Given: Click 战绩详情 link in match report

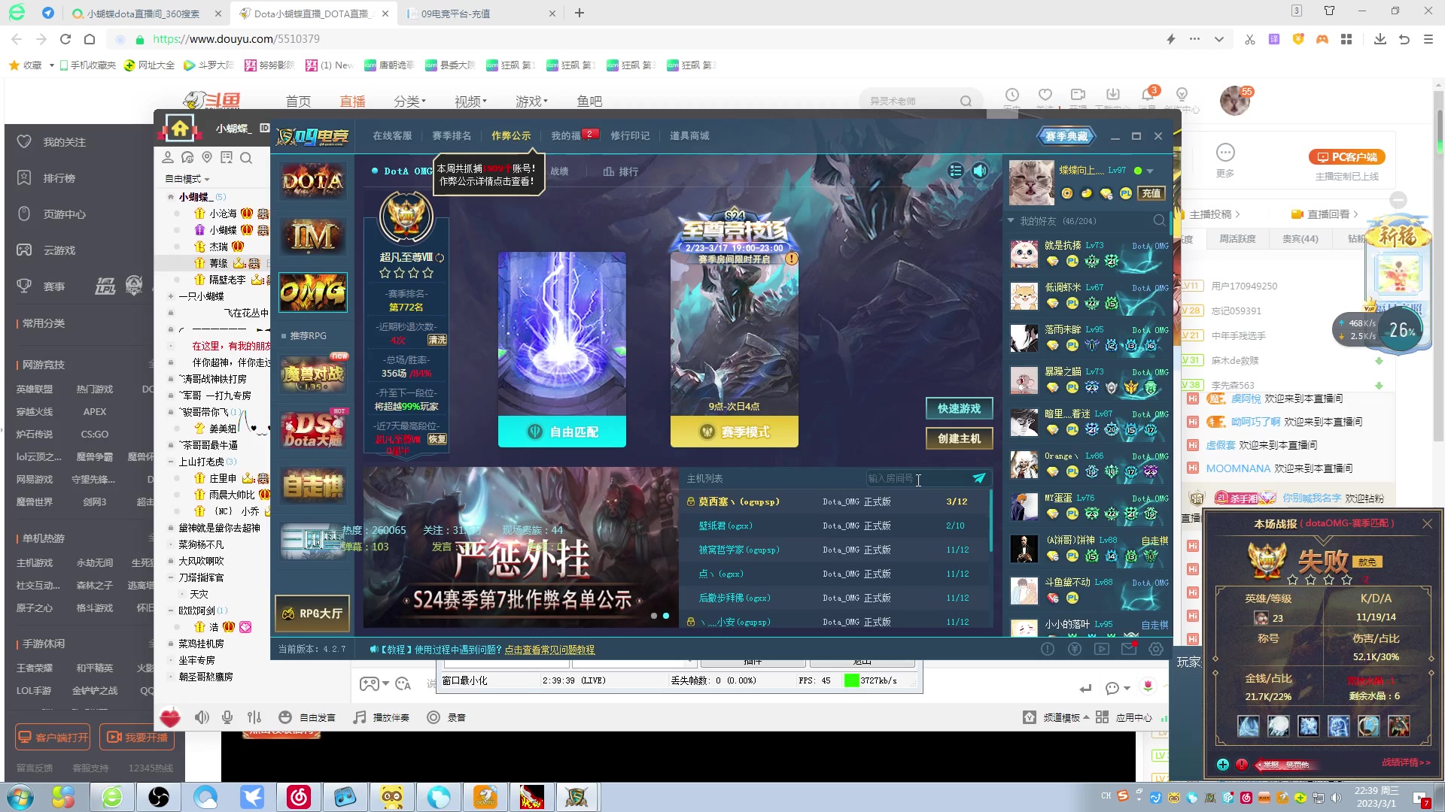Looking at the screenshot, I should click(1406, 762).
